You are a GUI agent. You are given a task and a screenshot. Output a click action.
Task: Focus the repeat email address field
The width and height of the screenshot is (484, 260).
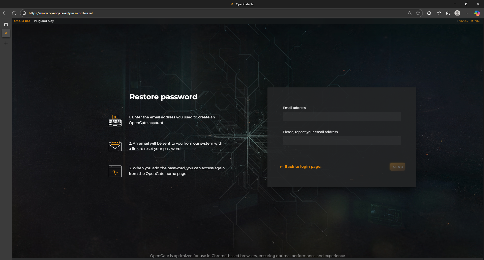tap(342, 141)
